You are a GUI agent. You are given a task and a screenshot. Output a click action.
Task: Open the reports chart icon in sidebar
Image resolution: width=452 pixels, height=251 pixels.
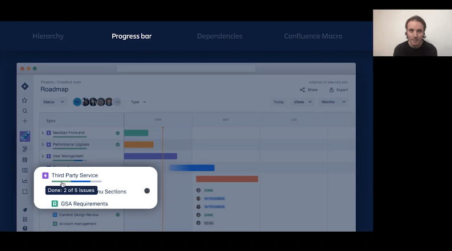(x=24, y=181)
